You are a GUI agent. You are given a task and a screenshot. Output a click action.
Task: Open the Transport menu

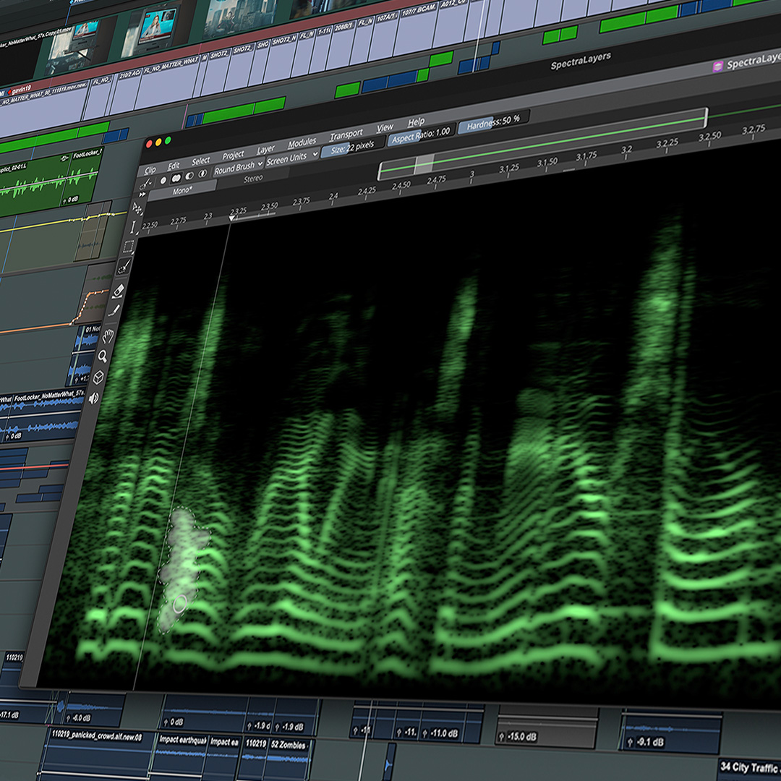click(x=346, y=135)
